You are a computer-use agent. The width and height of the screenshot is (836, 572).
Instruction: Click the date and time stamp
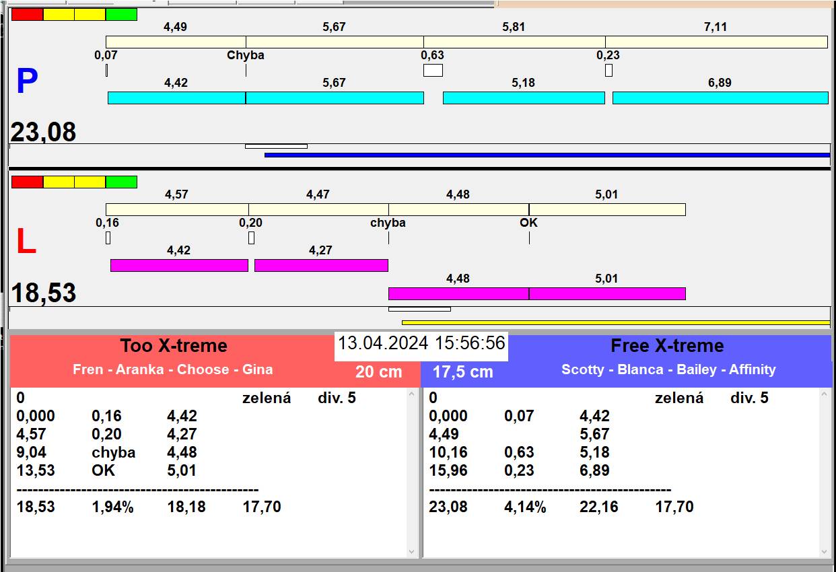point(421,343)
